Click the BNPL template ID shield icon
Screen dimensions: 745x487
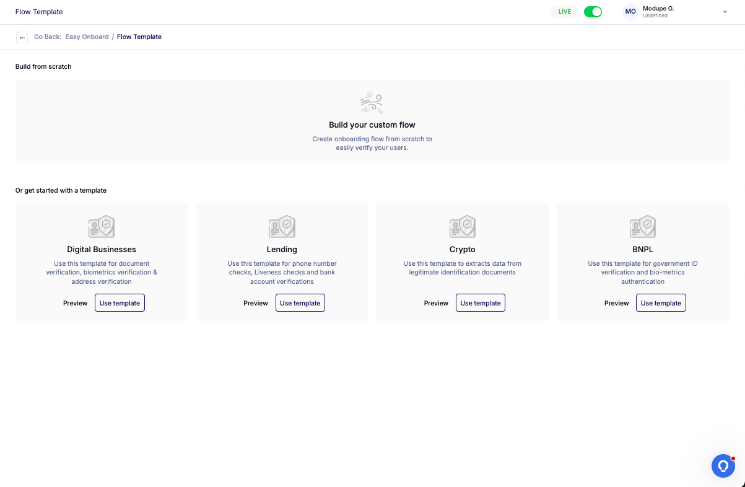click(x=643, y=227)
